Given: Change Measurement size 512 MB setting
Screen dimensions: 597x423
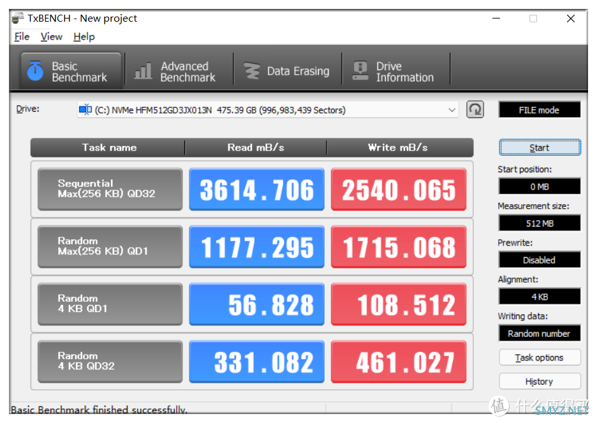Looking at the screenshot, I should [540, 223].
